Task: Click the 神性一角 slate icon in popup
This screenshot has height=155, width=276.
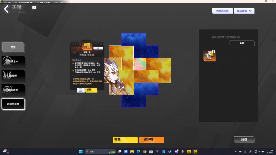Action: point(87,45)
